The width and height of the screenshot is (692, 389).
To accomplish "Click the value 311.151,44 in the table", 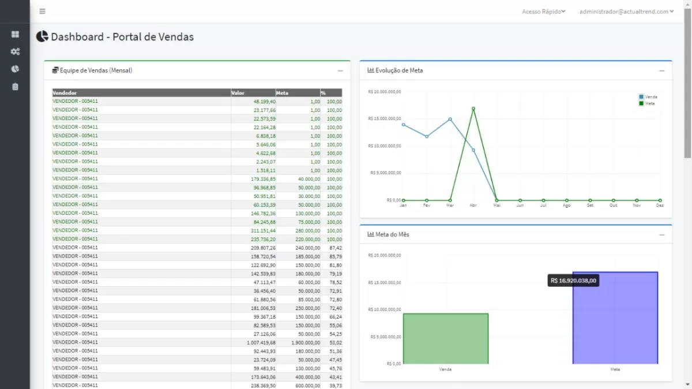I will (264, 230).
